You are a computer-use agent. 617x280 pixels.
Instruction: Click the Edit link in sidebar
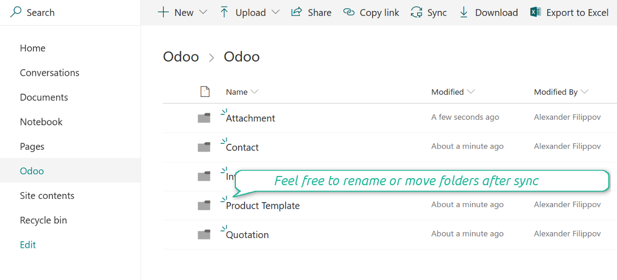(28, 245)
